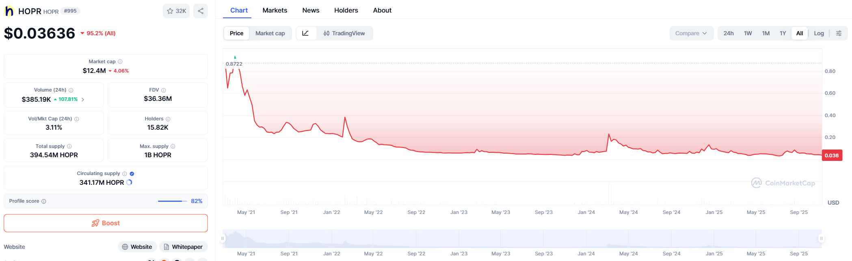Click the HOPR coin logo icon

pos(9,11)
